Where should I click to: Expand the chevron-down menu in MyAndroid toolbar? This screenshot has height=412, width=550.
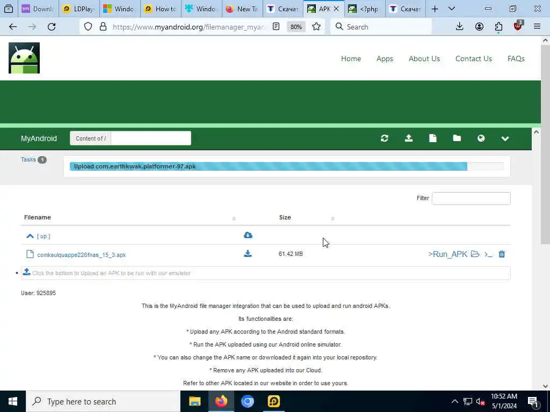pyautogui.click(x=505, y=139)
